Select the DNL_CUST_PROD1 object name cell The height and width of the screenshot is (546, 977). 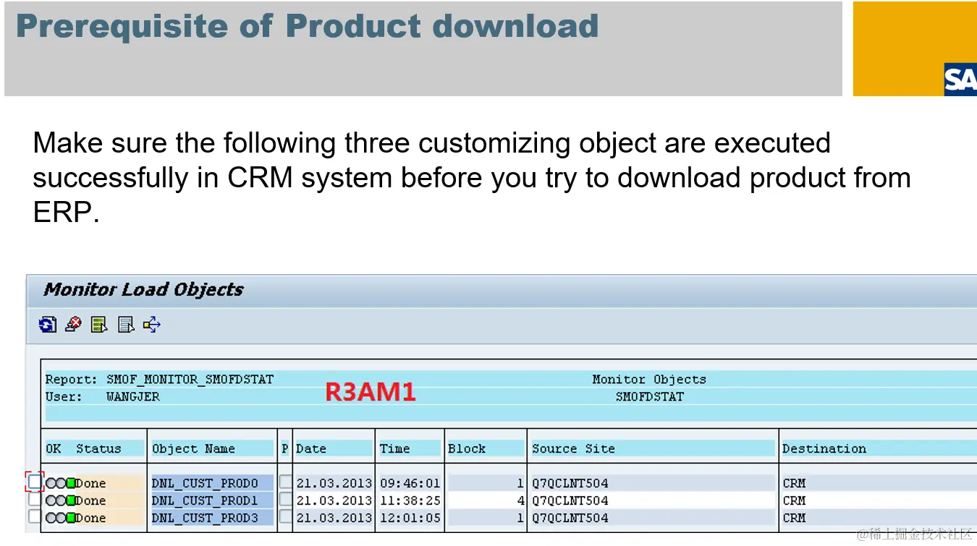click(x=213, y=500)
